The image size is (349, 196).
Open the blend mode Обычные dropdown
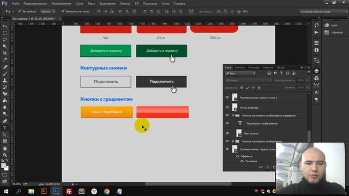(x=249, y=81)
